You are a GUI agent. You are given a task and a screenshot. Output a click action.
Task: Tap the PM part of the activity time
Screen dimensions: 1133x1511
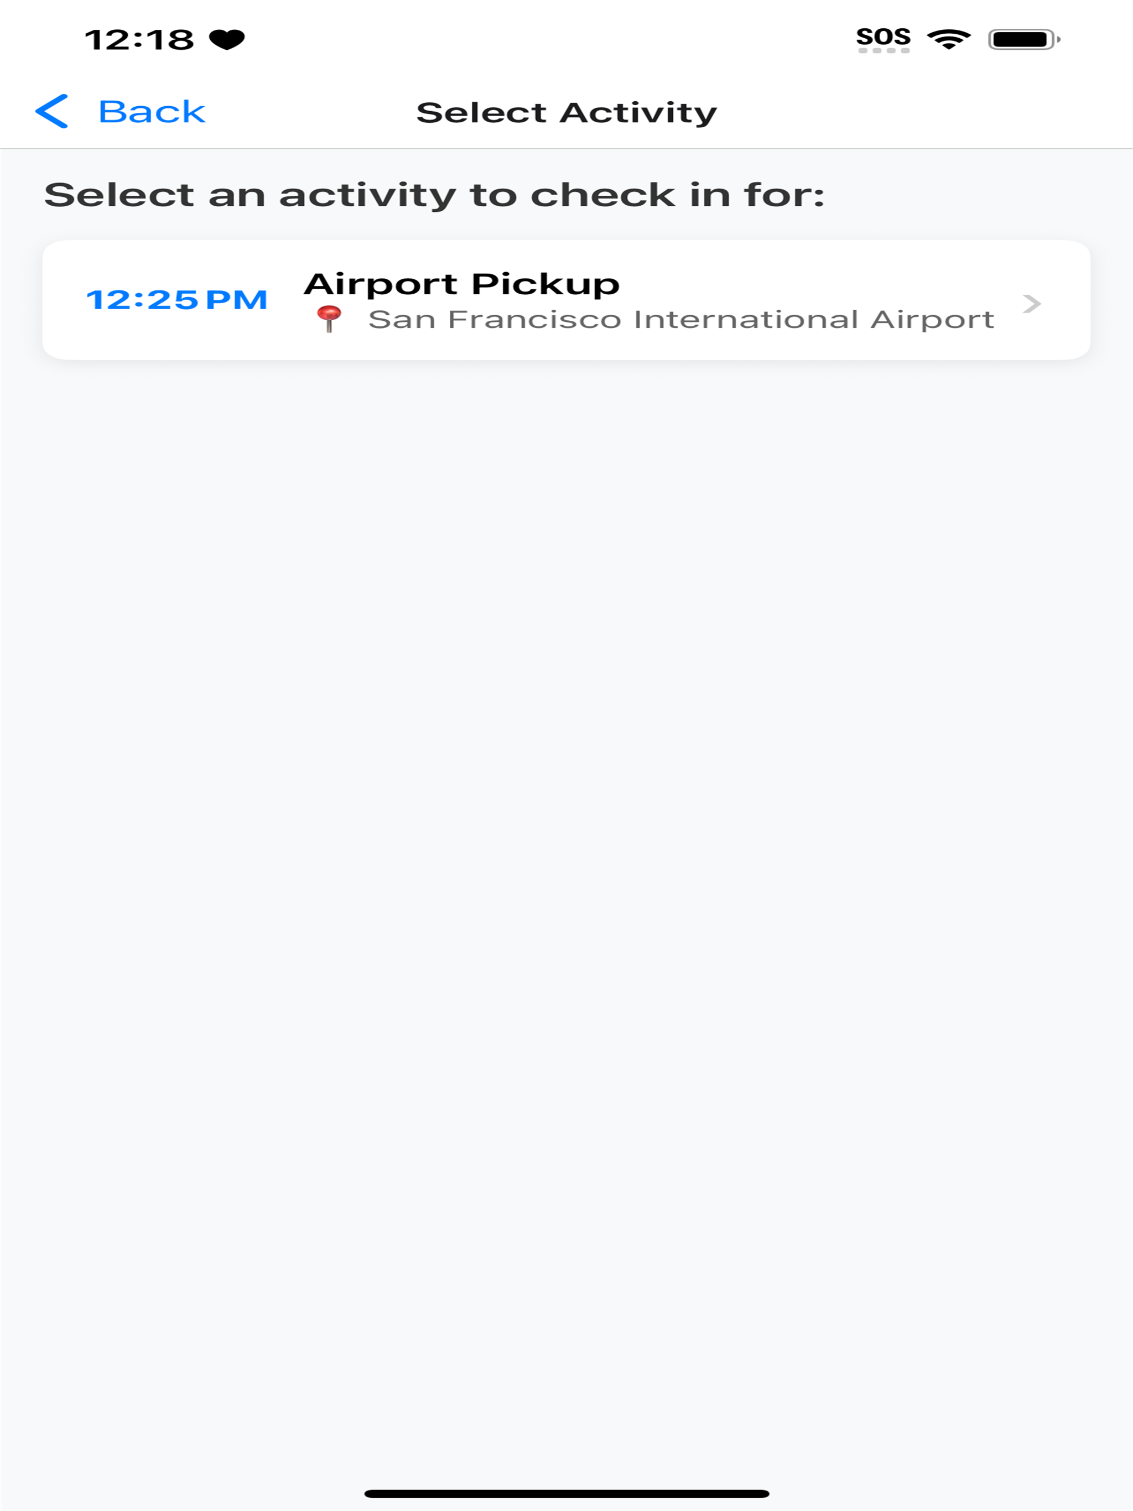[x=236, y=300]
